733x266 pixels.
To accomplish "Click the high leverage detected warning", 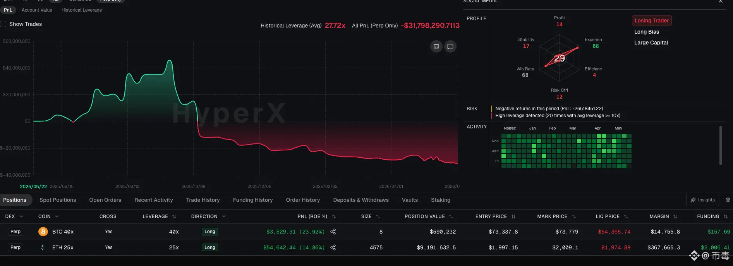I will 558,116.
